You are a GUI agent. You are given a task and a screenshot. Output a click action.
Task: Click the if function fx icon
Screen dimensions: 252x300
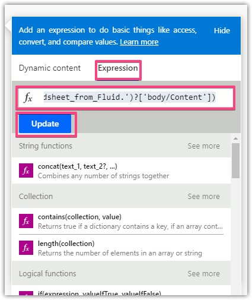pyautogui.click(x=26, y=293)
